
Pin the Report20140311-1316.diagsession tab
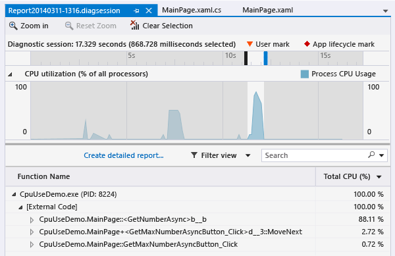[136, 11]
